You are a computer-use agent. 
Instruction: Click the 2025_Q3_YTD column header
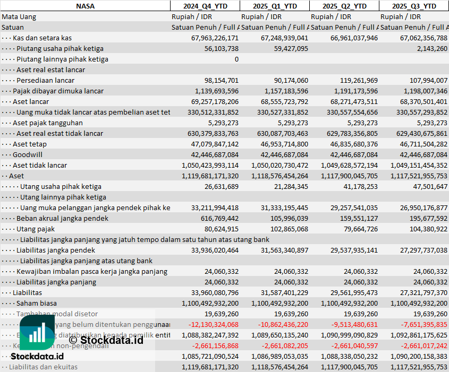tap(413, 6)
